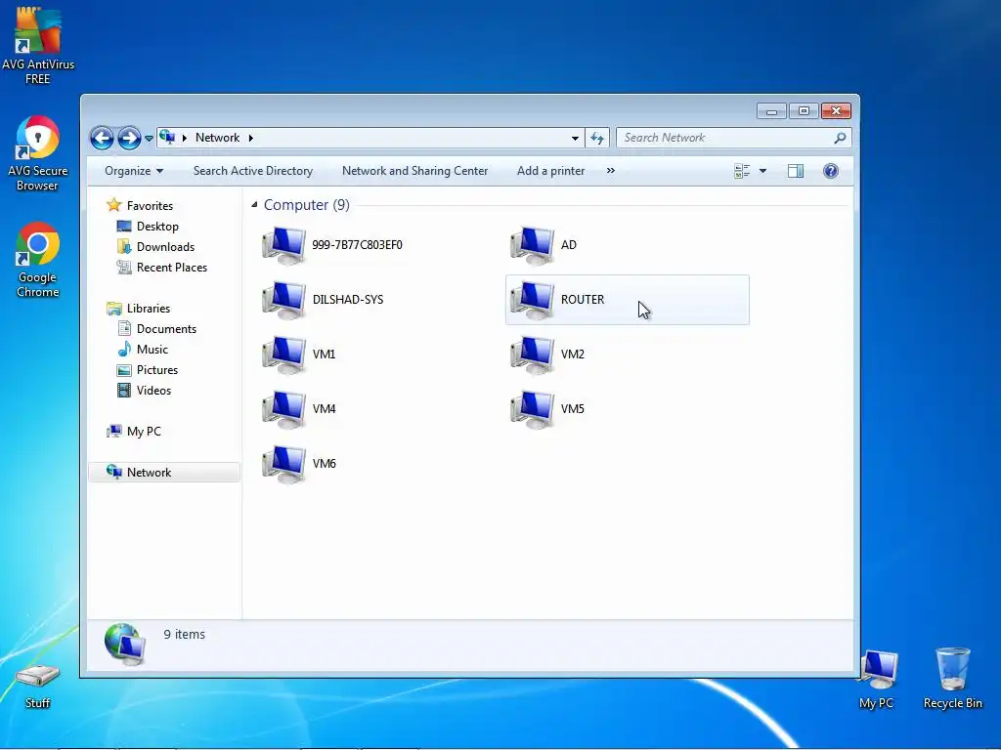
Task: Open Network and Sharing Center
Action: (x=414, y=171)
